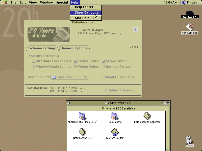Open the View menu
Screen dimensions: 202x151
pyautogui.click(x=33, y=3)
